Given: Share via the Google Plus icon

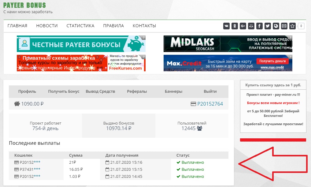Looking at the screenshot, I should tap(243, 26).
